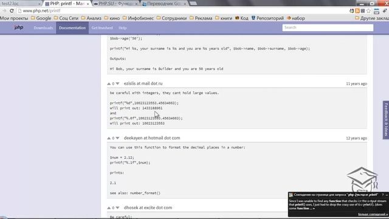Open the Другие закладки bookmark folder
Viewport: 389px width, 219px height.
point(371,18)
